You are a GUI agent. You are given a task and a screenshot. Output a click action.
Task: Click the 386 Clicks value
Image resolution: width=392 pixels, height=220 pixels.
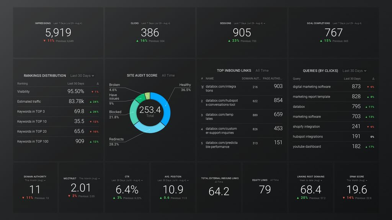point(150,33)
